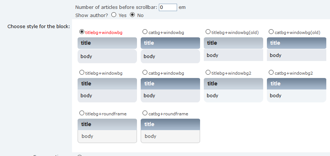The height and width of the screenshot is (156, 330).
Task: Click the "Choose style for the block" label
Action: pos(39,27)
